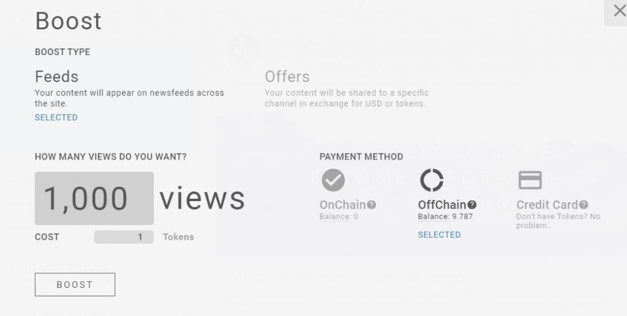Select the OnChain checkmark circle icon
627x316 pixels.
(x=333, y=180)
